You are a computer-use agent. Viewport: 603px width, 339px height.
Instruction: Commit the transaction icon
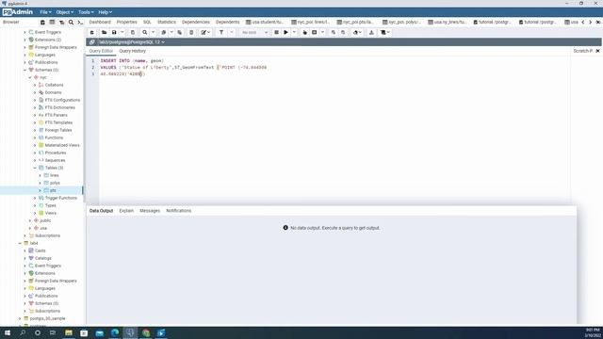coord(334,33)
